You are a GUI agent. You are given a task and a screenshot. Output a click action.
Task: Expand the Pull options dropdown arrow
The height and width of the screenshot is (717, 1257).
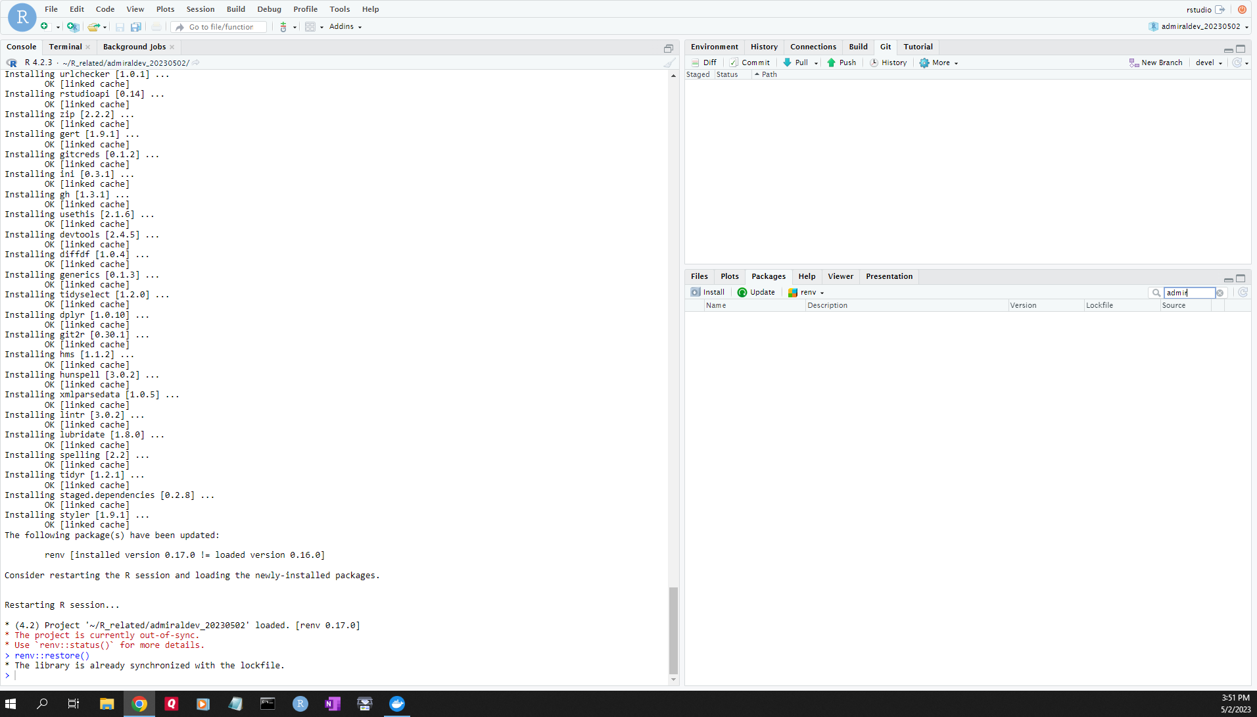tap(816, 63)
